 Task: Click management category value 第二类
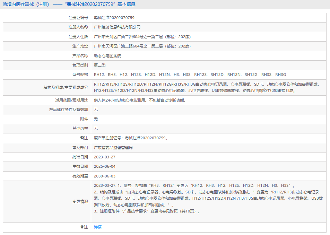[100, 65]
